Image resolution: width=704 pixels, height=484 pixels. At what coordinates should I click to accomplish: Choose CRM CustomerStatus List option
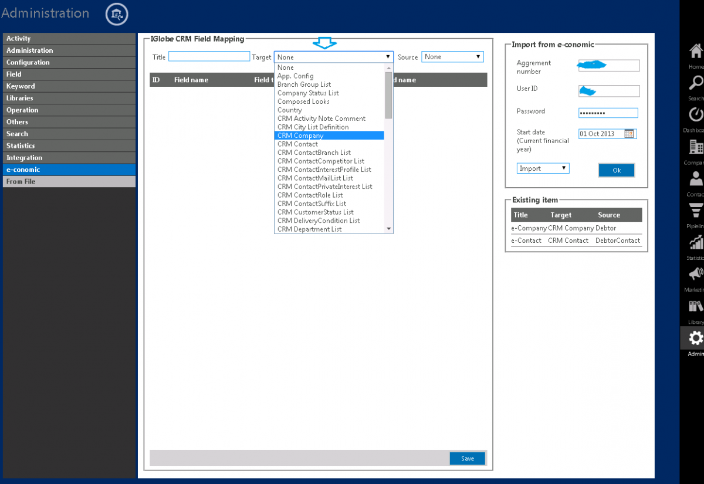[x=329, y=212]
